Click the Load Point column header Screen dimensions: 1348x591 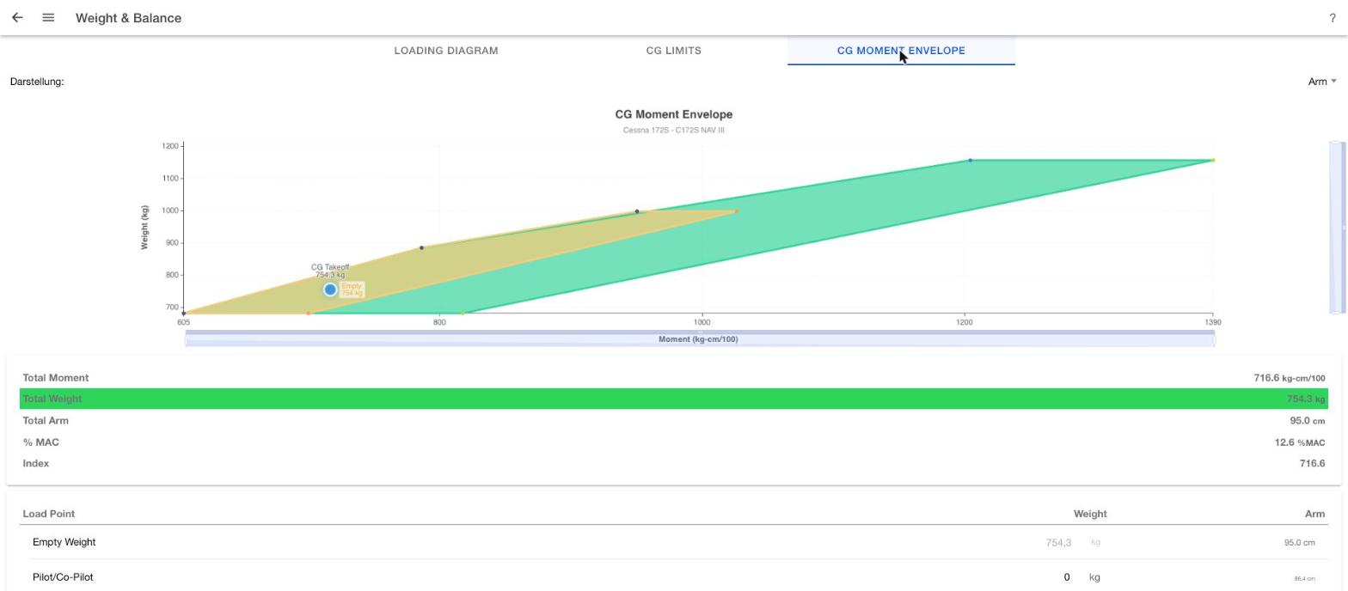(49, 514)
